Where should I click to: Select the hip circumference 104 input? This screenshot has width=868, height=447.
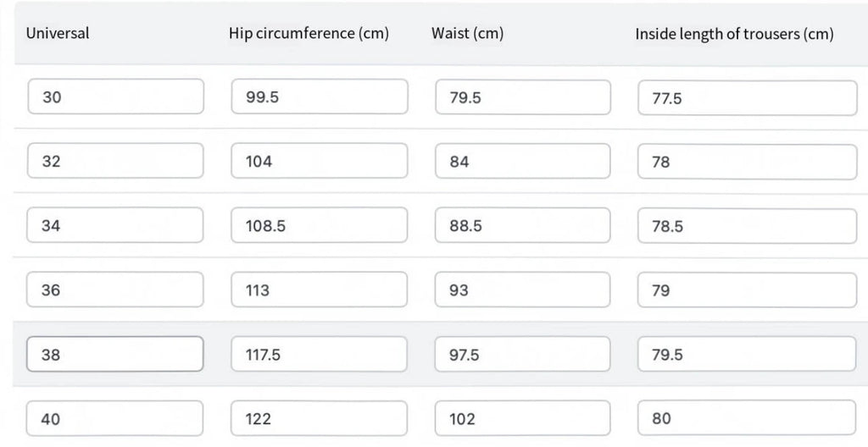(319, 161)
